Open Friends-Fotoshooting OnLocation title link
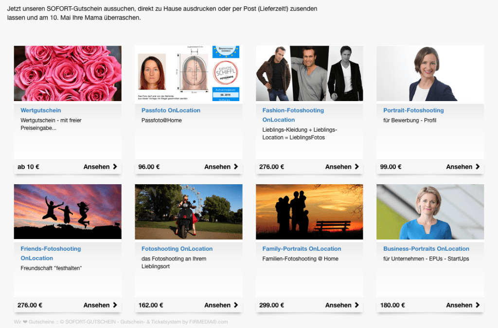The height and width of the screenshot is (328, 498). pyautogui.click(x=51, y=253)
